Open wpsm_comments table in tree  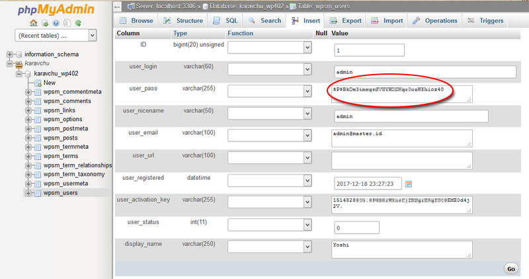pyautogui.click(x=67, y=101)
